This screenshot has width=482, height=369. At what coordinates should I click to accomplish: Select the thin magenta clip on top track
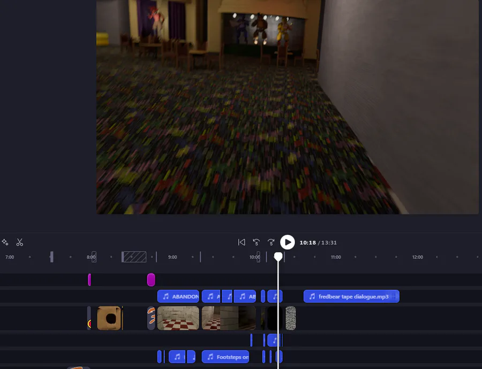point(89,280)
